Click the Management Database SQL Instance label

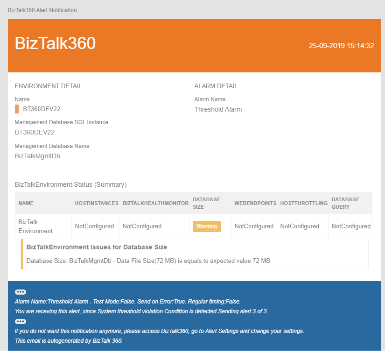(62, 122)
